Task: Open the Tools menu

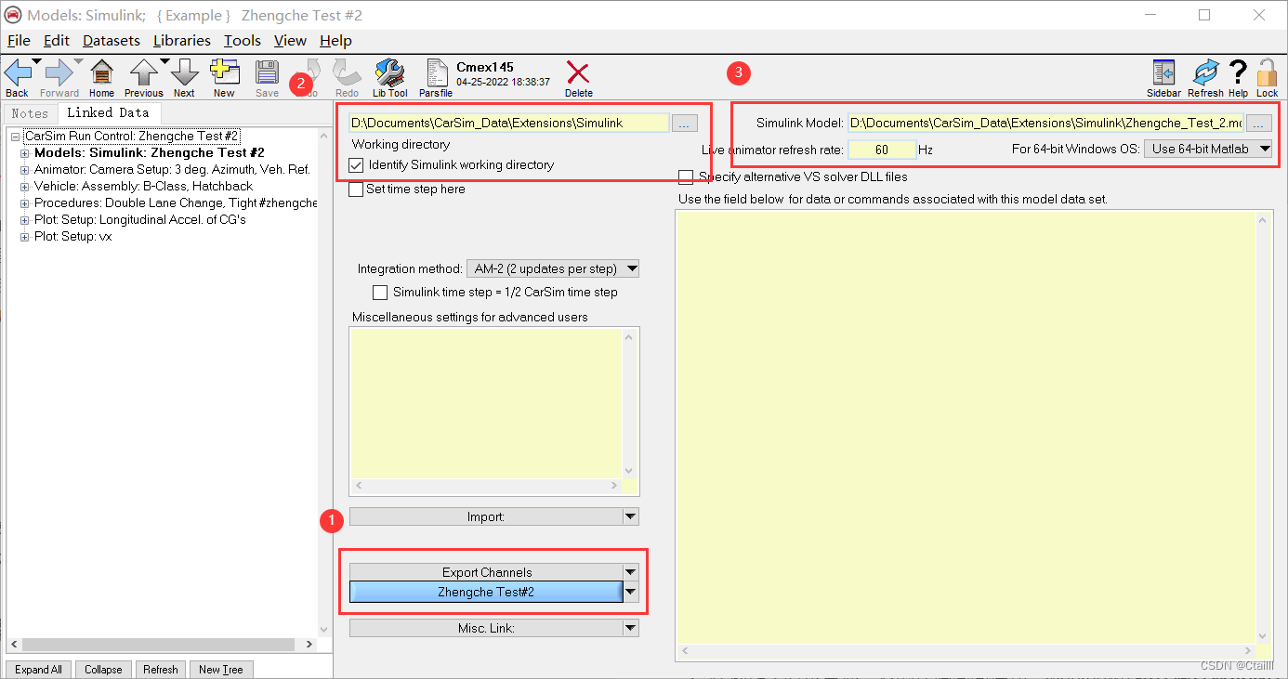Action: click(243, 41)
